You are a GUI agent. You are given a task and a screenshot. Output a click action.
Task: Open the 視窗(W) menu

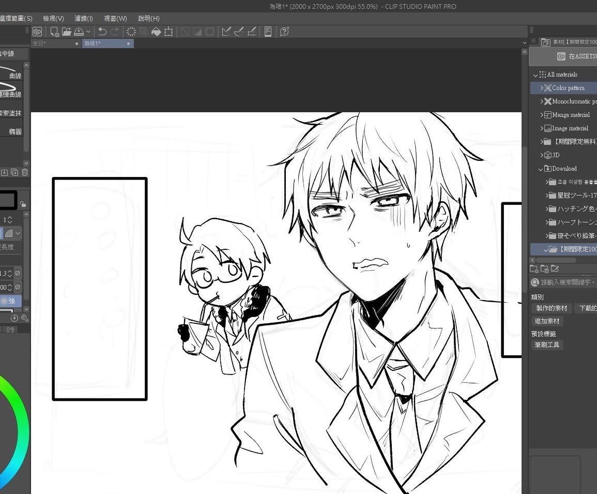point(115,18)
